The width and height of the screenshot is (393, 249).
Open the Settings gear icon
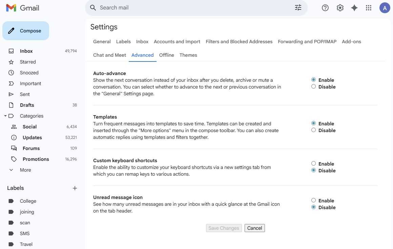pyautogui.click(x=340, y=8)
